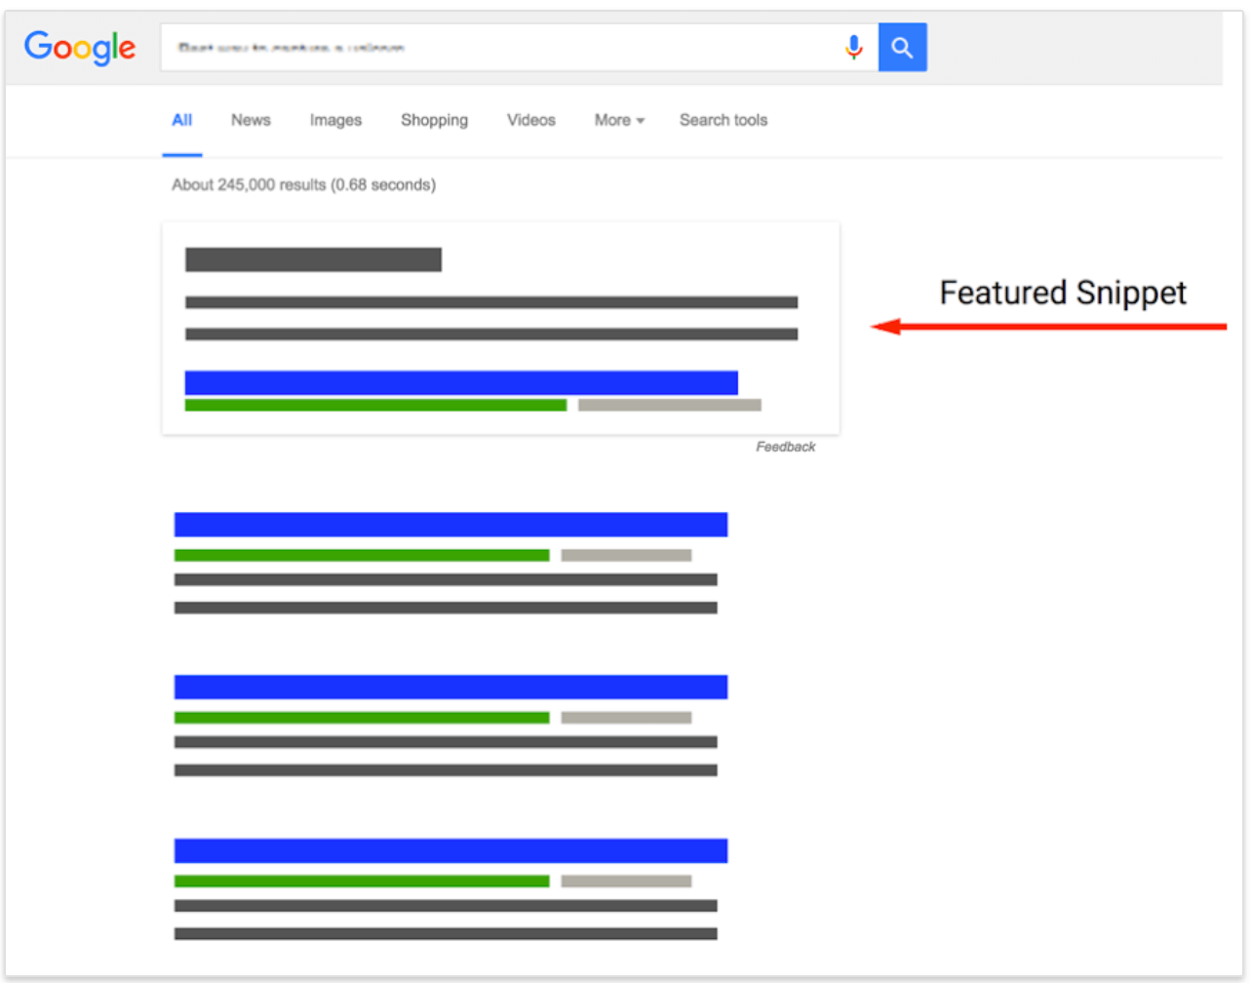Open the Videos search section

click(530, 120)
